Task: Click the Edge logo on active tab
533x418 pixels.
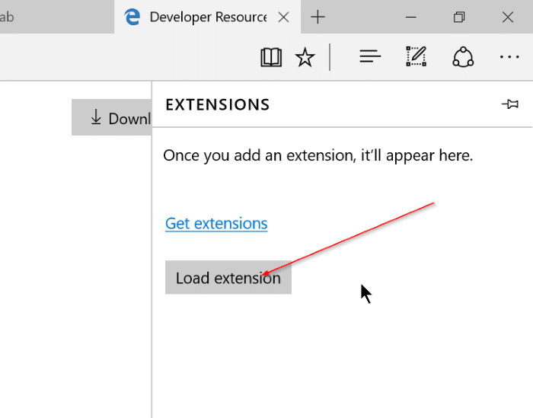Action: [132, 17]
